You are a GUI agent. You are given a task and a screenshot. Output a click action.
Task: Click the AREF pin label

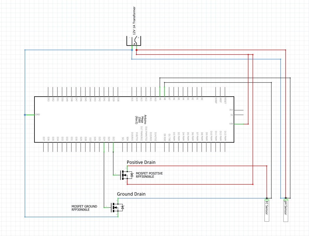point(220,100)
